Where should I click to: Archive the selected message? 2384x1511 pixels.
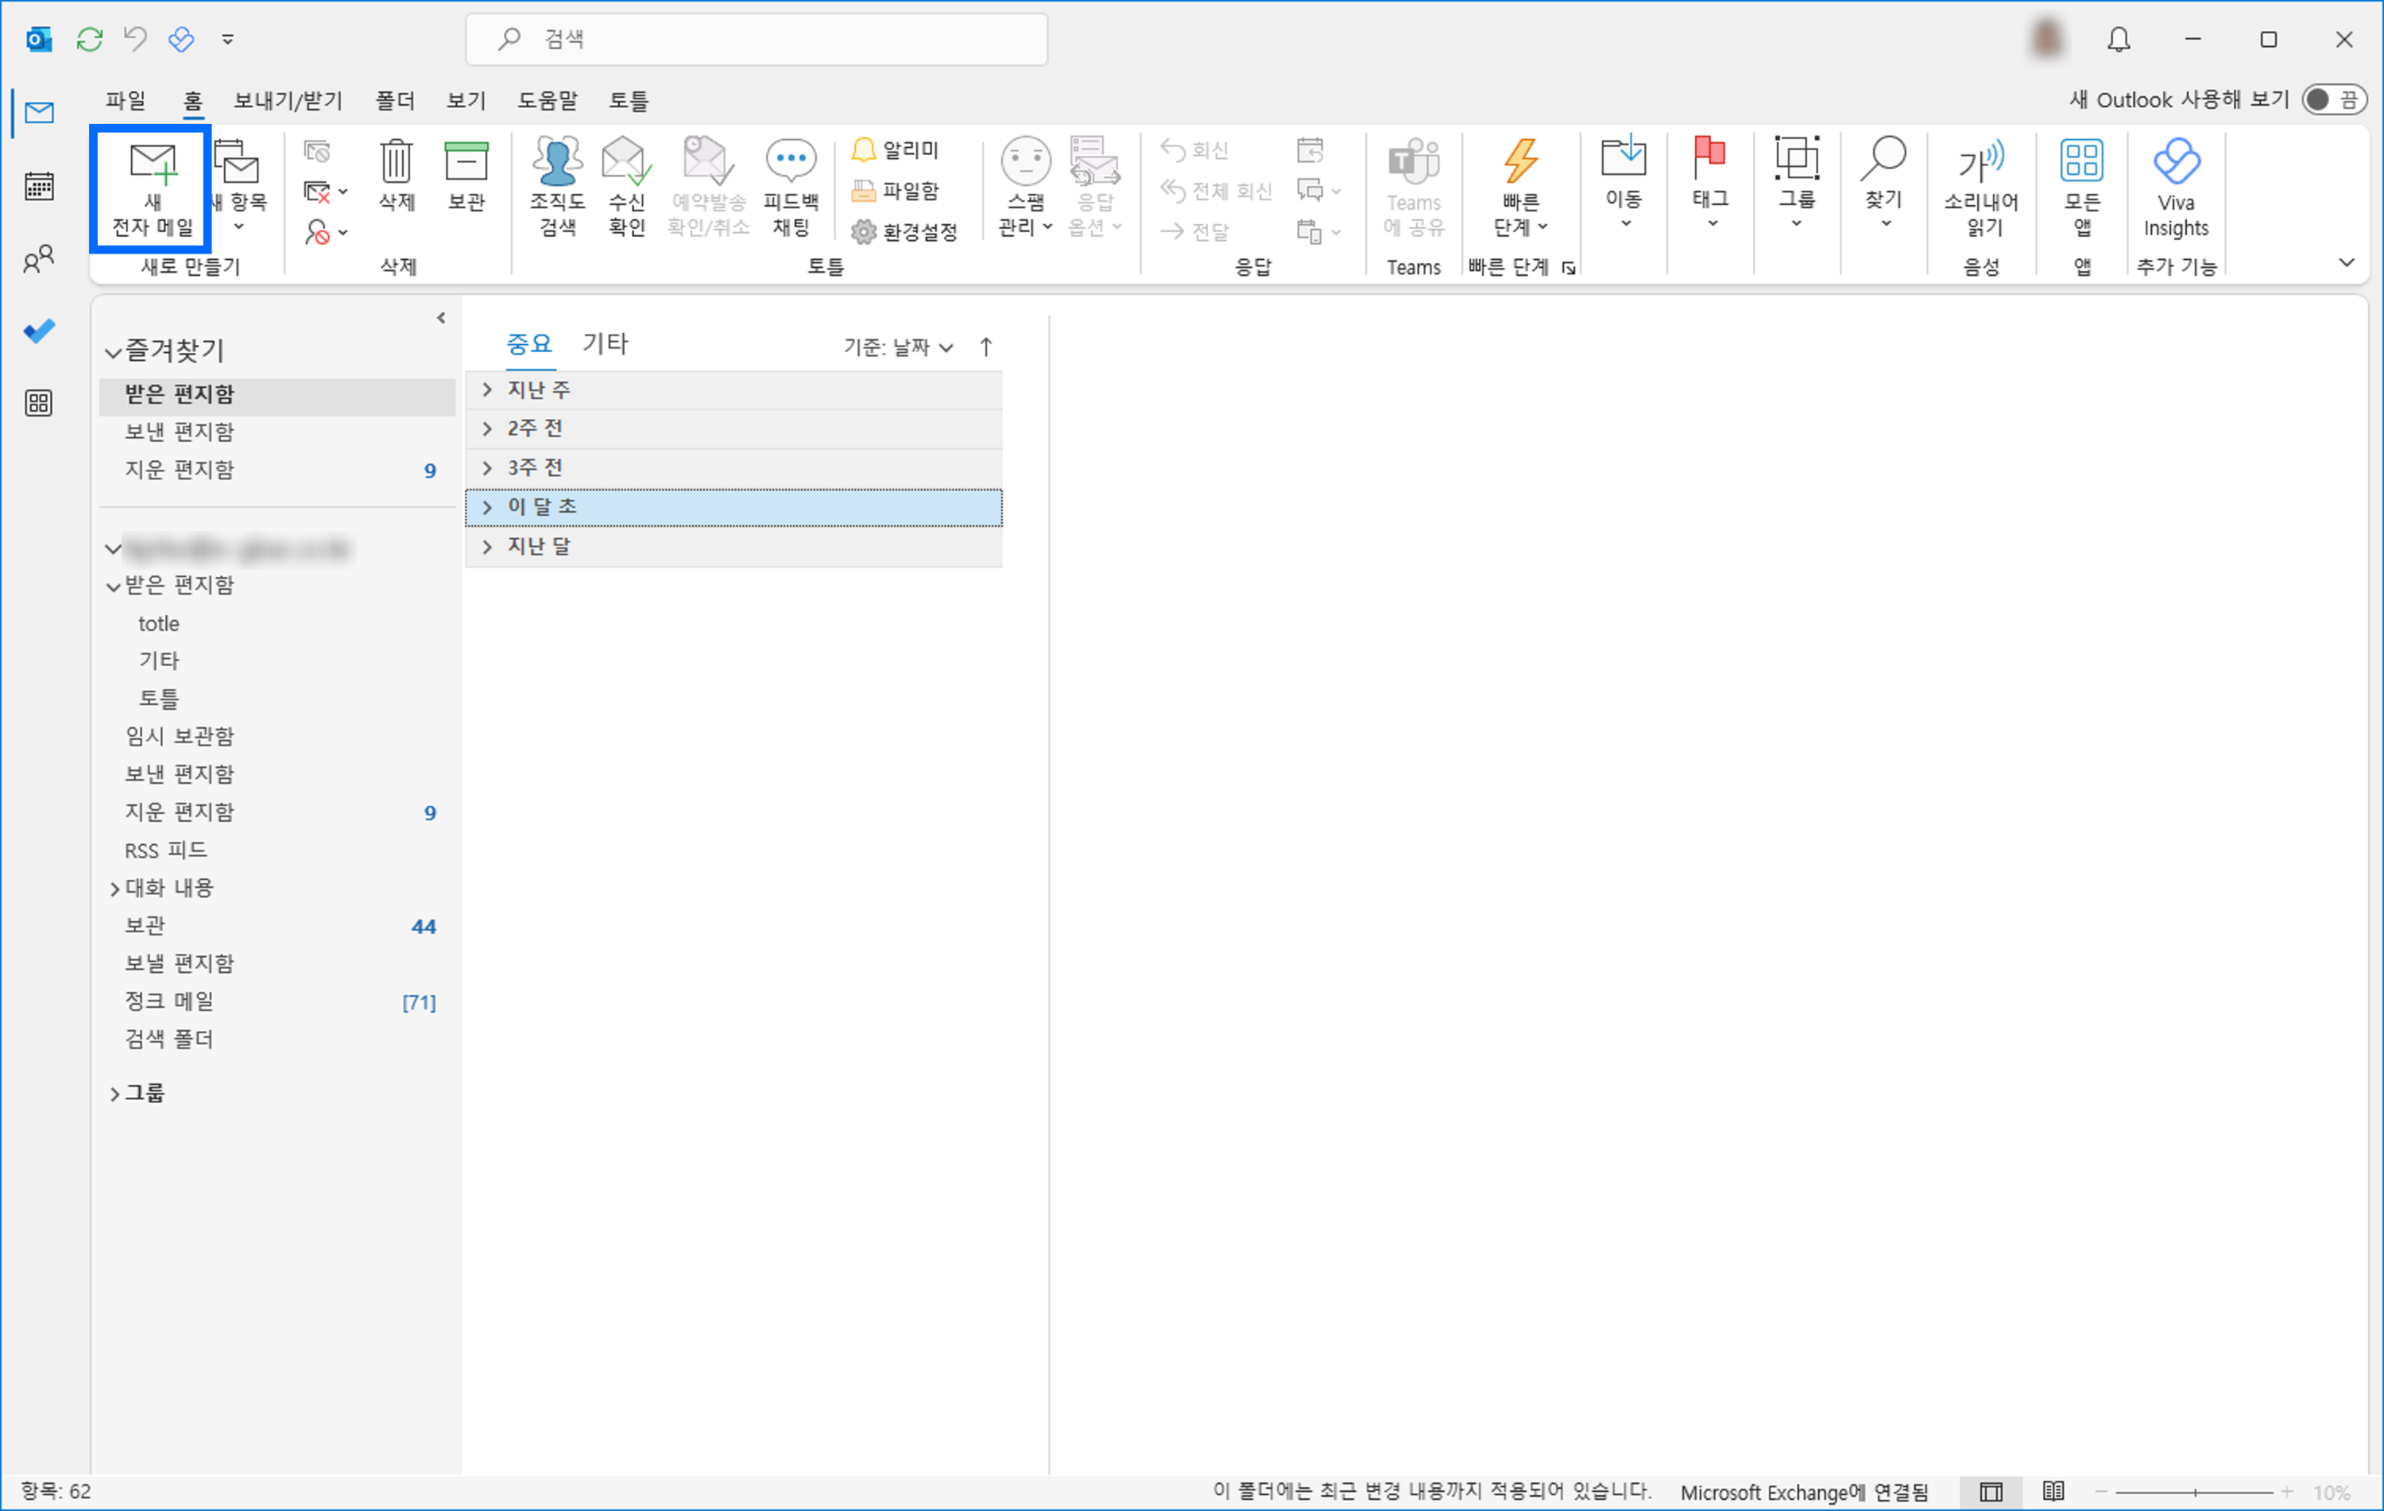[466, 183]
